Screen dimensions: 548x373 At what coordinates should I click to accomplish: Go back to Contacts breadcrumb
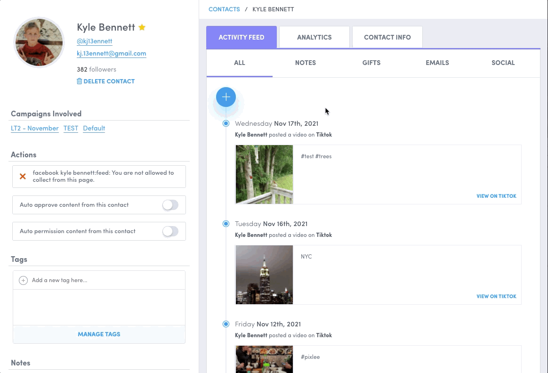[x=224, y=9]
